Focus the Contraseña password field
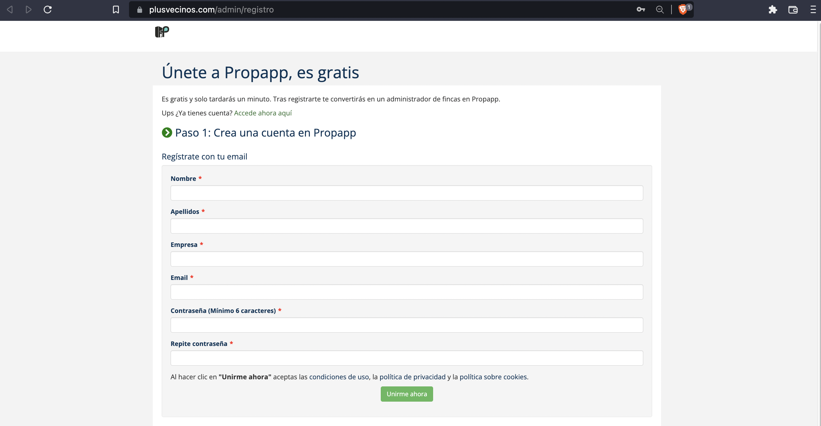The height and width of the screenshot is (426, 821). 407,325
